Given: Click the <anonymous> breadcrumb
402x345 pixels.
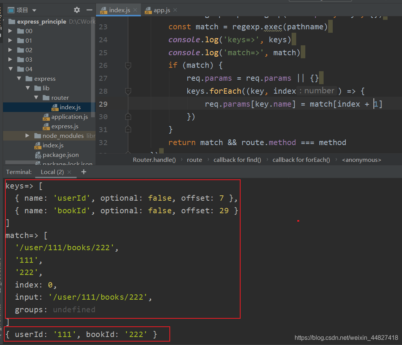Looking at the screenshot, I should [x=362, y=160].
